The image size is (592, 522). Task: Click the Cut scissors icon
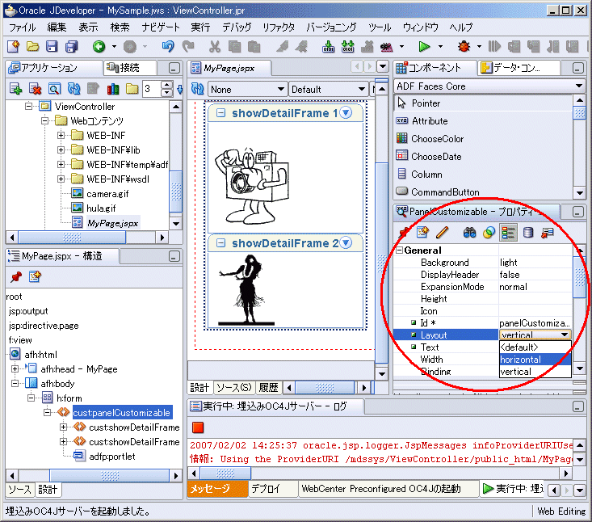coord(215,46)
